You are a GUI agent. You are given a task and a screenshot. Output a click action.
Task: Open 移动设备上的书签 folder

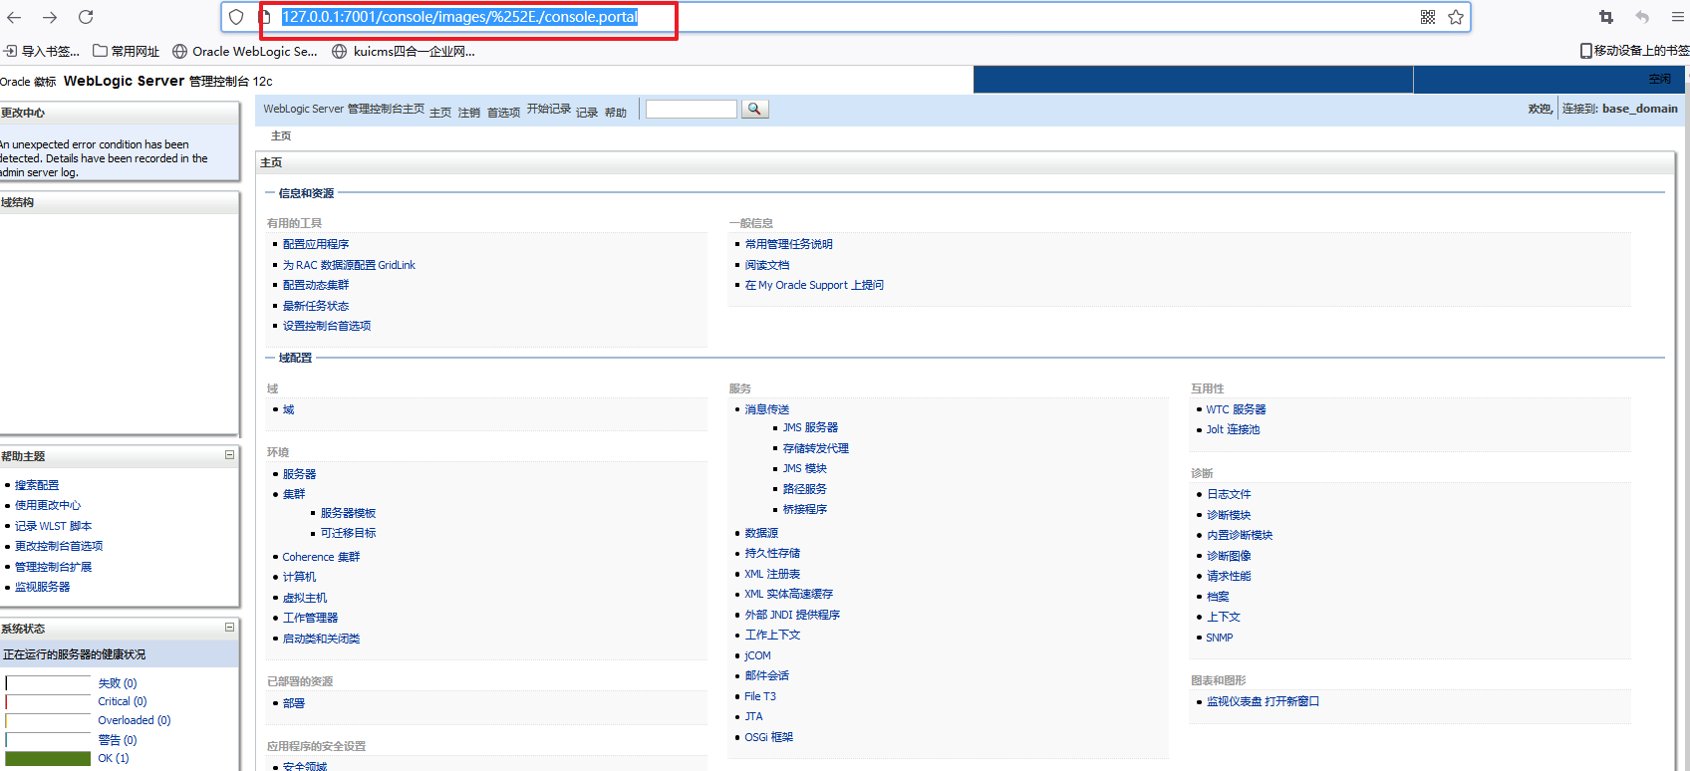click(x=1634, y=51)
